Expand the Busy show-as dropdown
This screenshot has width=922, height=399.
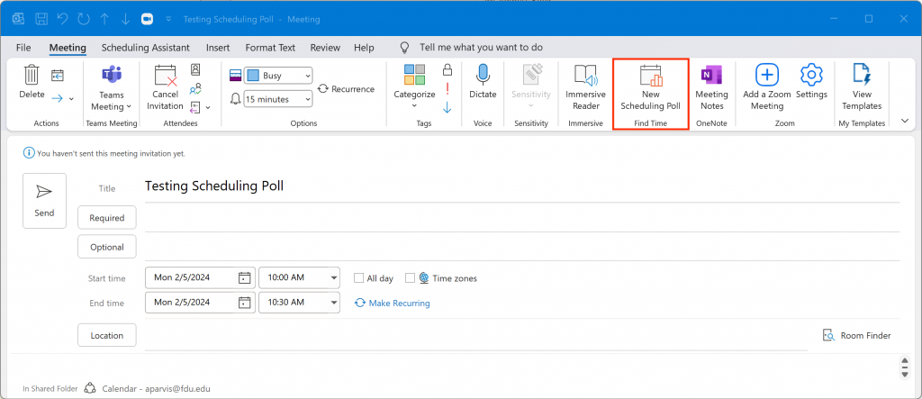[307, 76]
